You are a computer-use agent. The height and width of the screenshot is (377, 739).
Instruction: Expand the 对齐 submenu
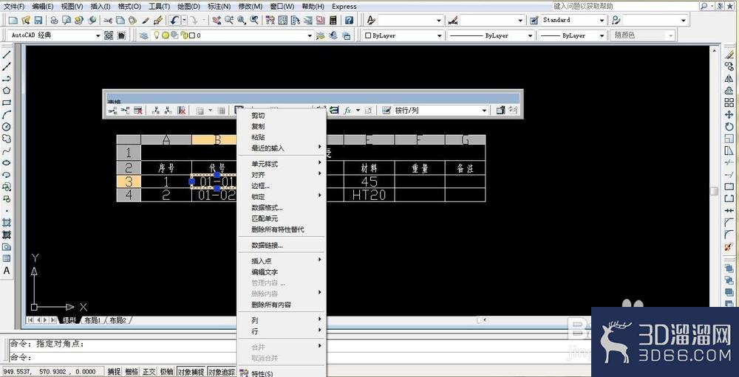point(282,175)
